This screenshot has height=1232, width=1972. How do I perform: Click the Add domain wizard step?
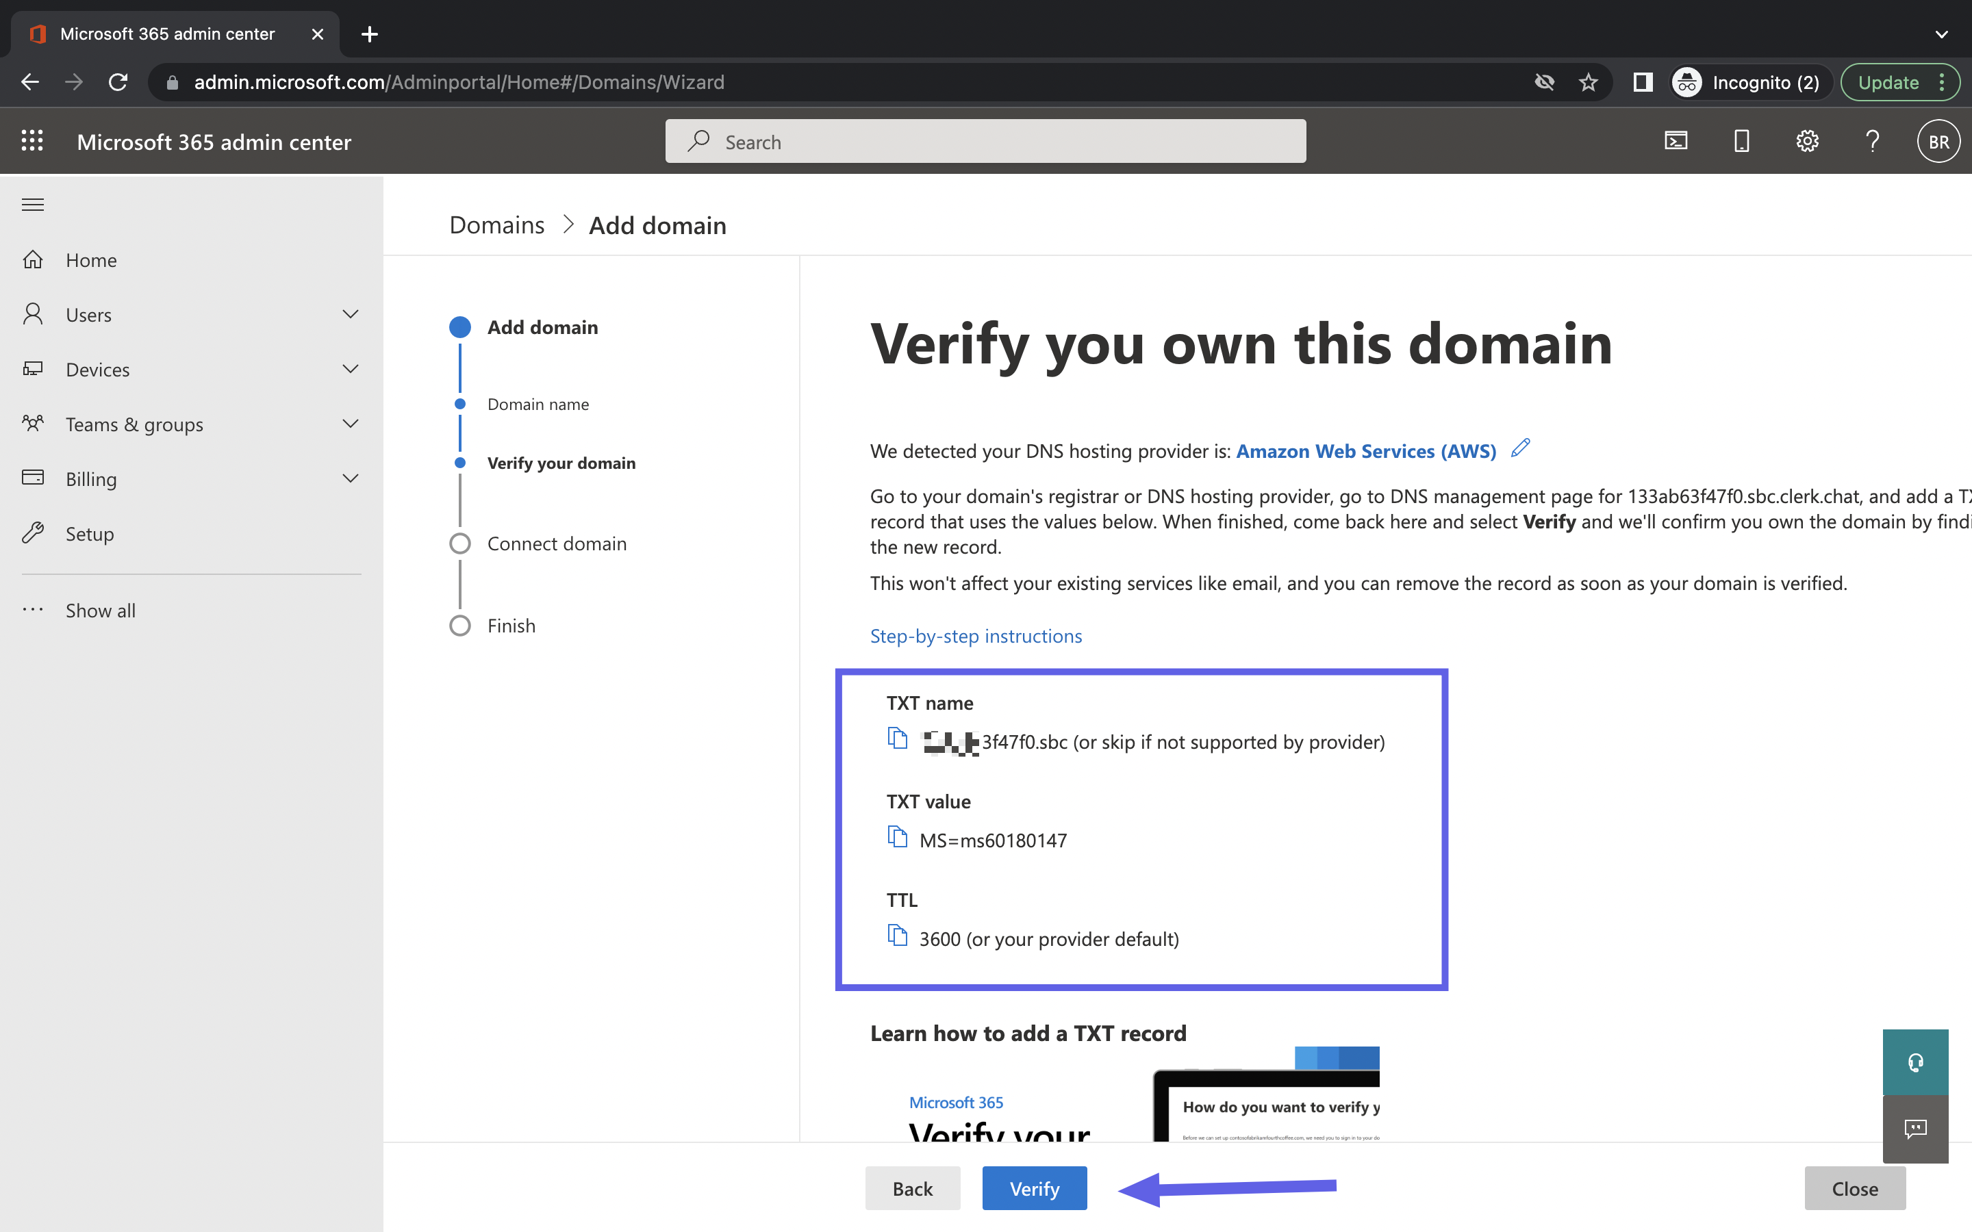pos(542,326)
